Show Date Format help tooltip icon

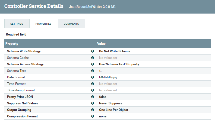click(x=93, y=77)
